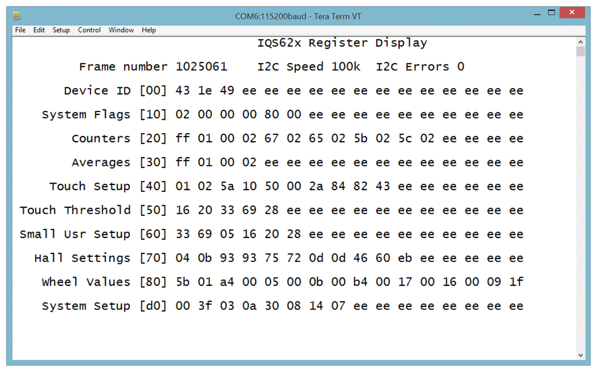Image resolution: width=596 pixels, height=371 pixels.
Task: Minimize the Tera Term window
Action: coord(539,14)
